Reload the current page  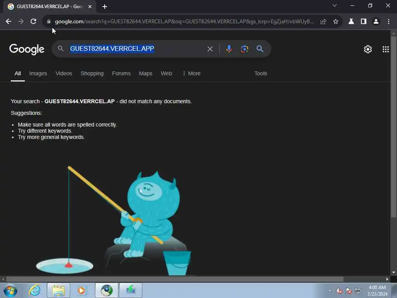[33, 22]
